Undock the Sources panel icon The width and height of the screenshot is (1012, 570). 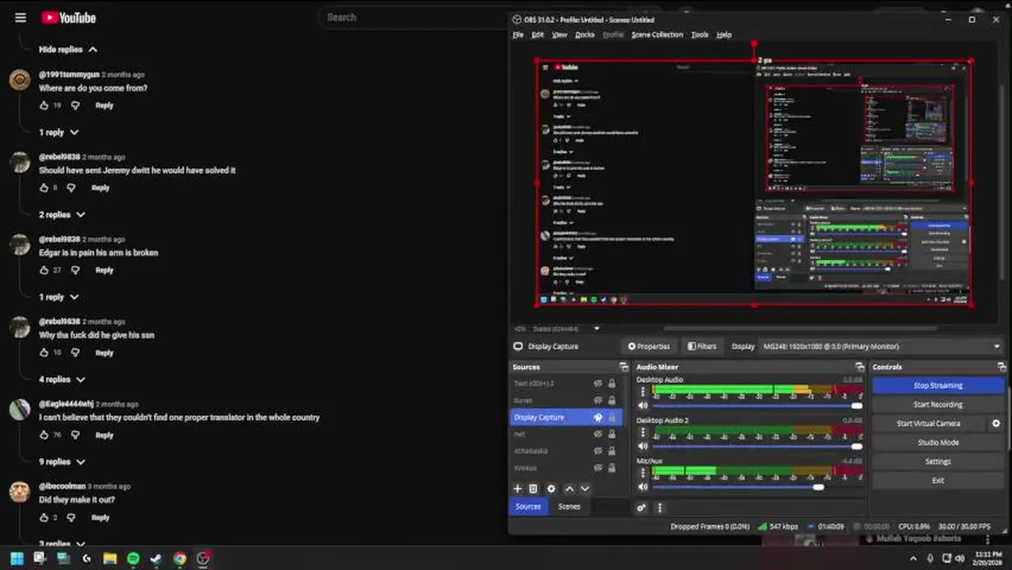[623, 367]
